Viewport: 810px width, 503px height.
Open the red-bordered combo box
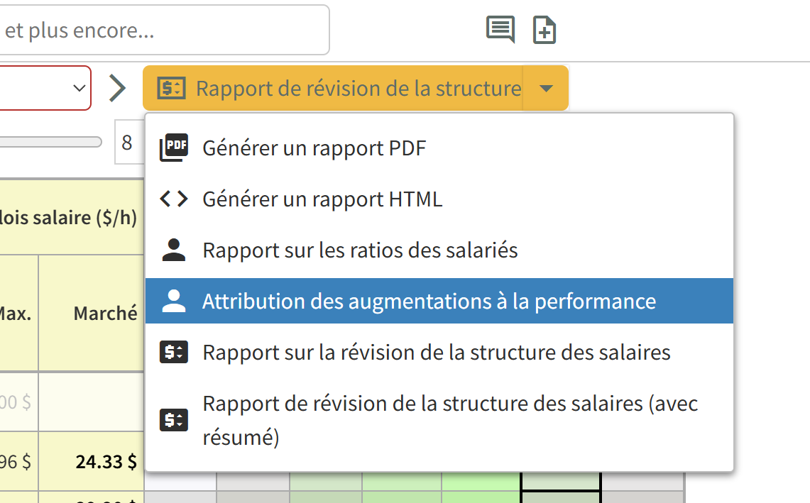tap(45, 88)
